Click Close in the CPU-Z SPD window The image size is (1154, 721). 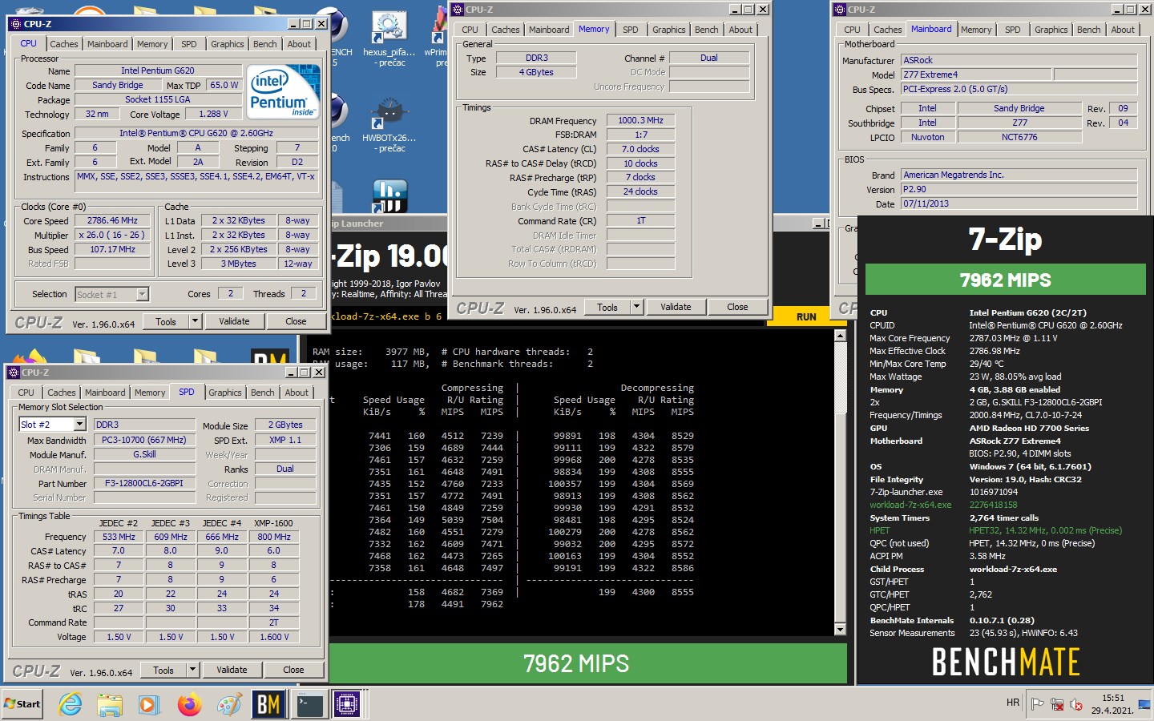coord(293,670)
